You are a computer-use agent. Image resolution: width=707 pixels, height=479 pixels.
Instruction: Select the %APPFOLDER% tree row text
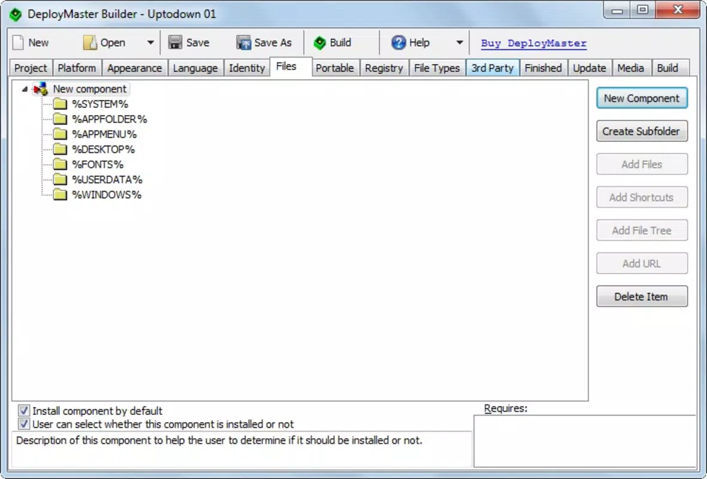pos(110,119)
